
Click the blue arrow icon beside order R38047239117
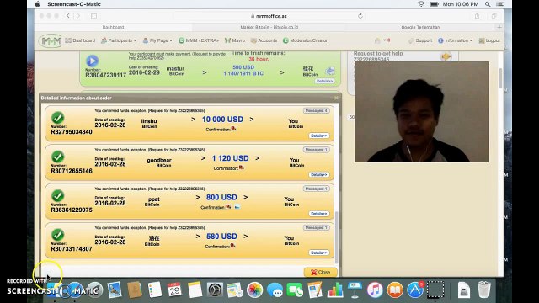coord(329,71)
